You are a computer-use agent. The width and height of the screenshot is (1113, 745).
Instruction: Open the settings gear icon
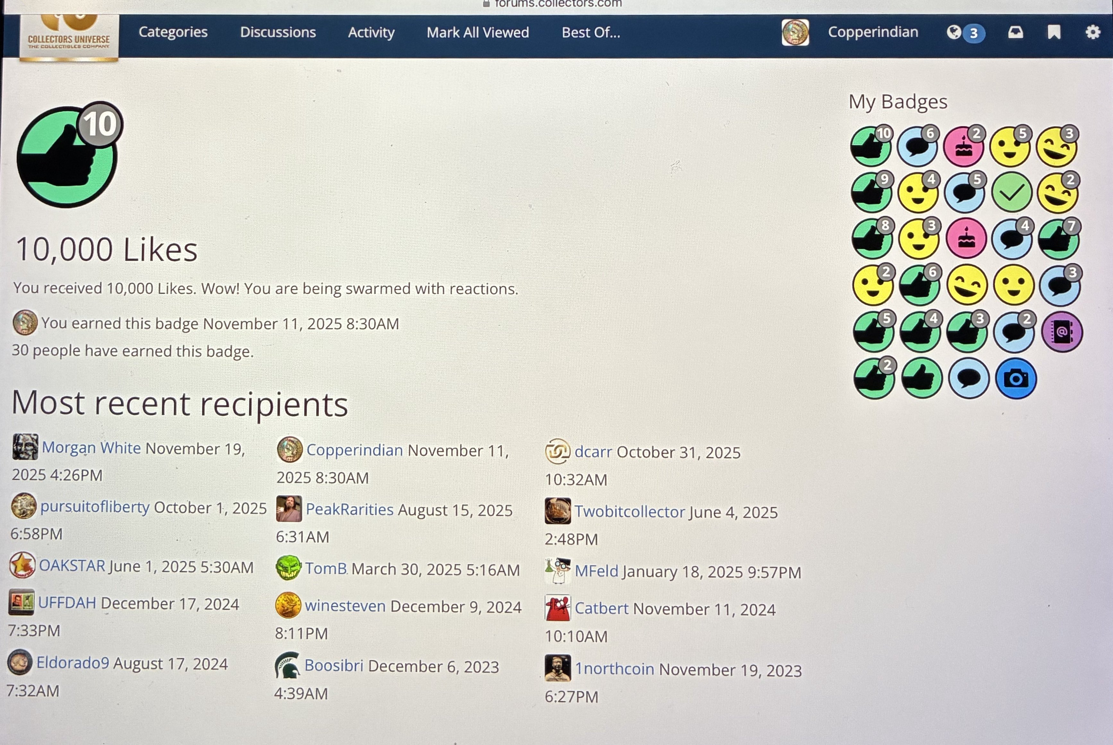(x=1092, y=32)
